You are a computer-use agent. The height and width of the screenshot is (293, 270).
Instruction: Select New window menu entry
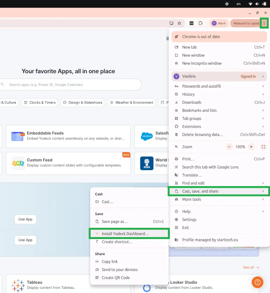point(219,55)
